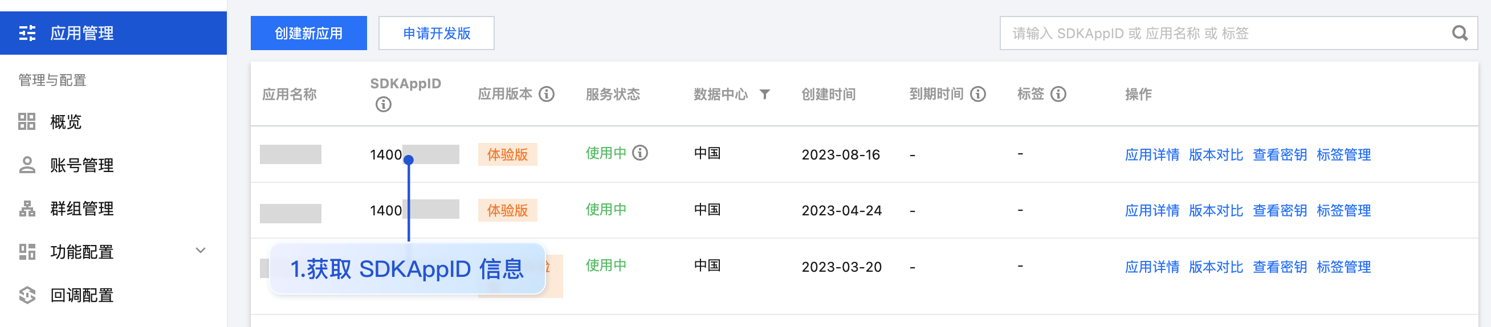Click the search magnifier icon
The image size is (1491, 327).
[1459, 34]
